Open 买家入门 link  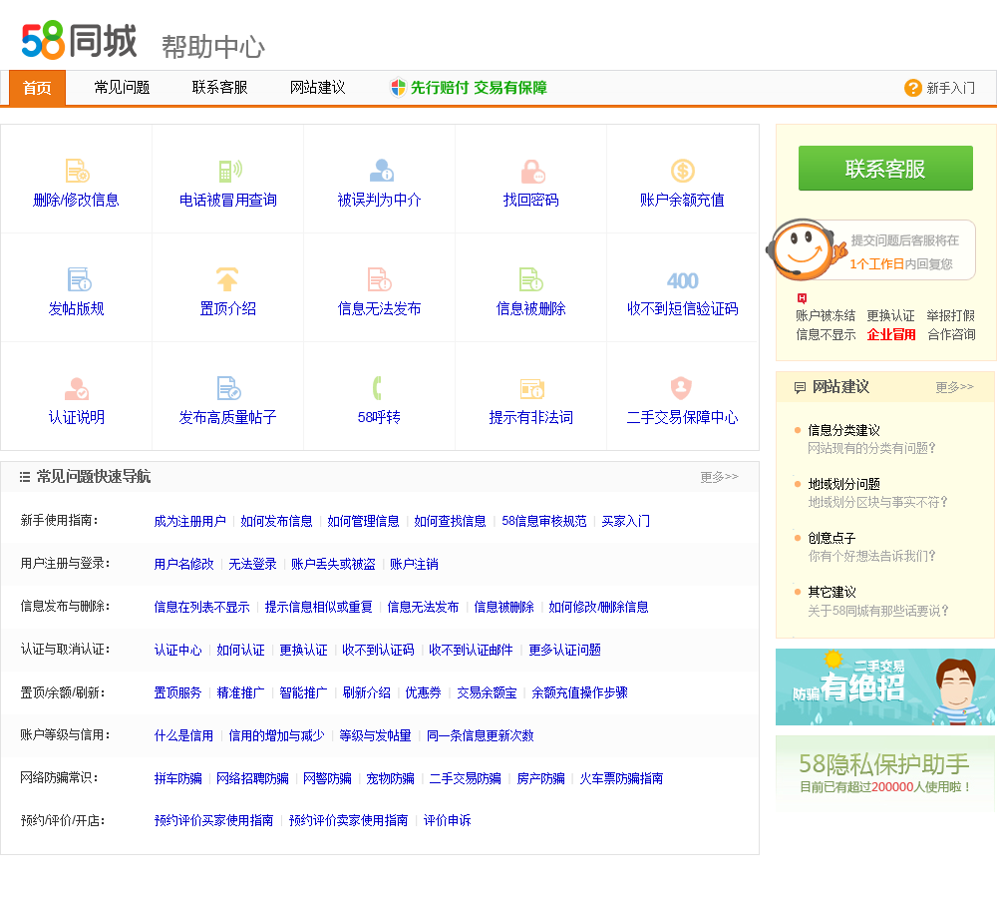(626, 521)
